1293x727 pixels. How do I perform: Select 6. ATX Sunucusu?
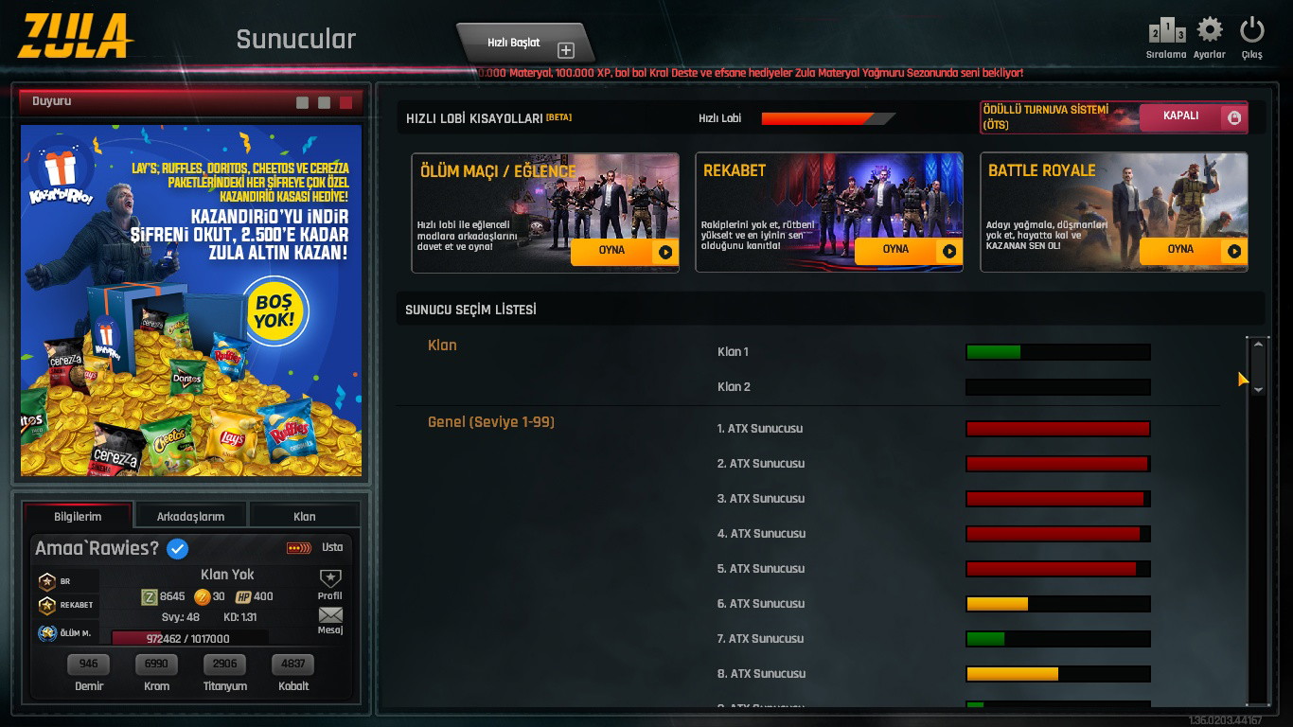760,604
